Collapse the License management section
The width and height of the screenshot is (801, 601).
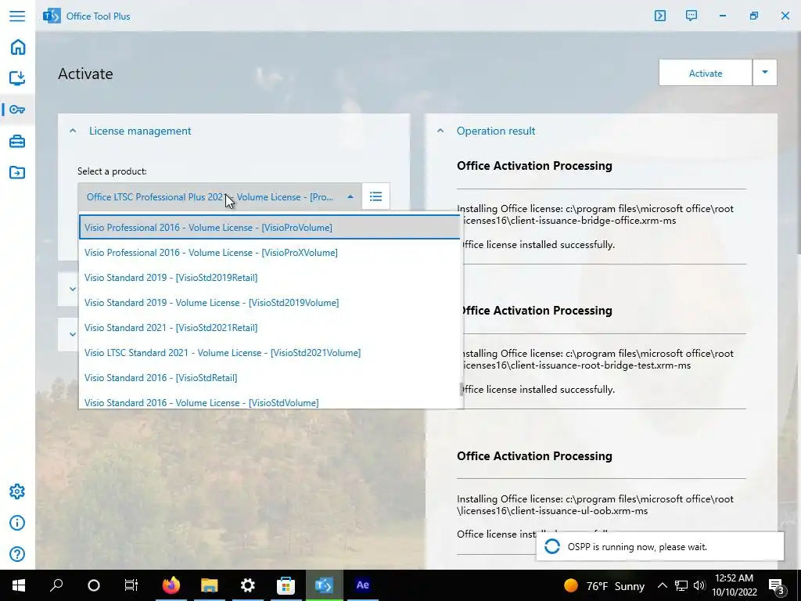(73, 131)
